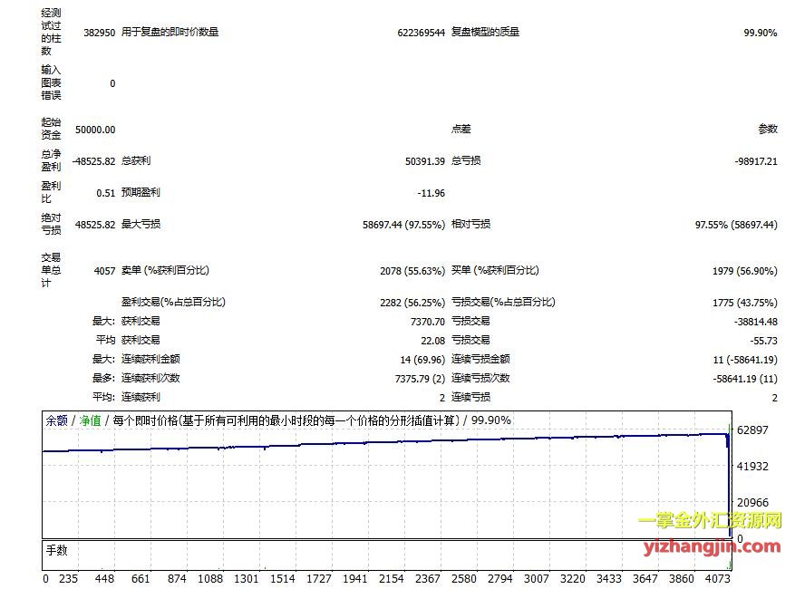Screen dimensions: 795x589
Task: Click the 总净盈利 value -48525.82
Action: pyautogui.click(x=93, y=161)
